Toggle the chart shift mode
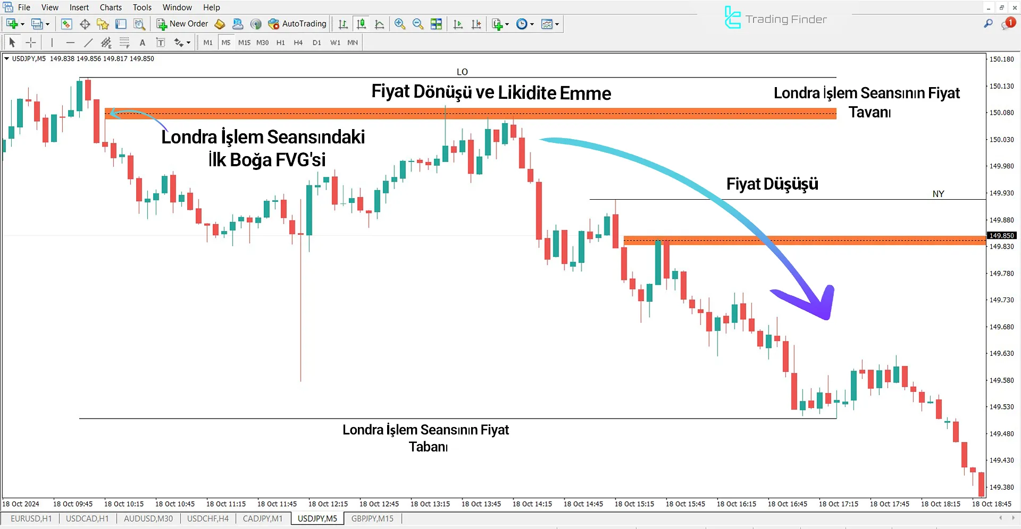The height and width of the screenshot is (529, 1021). click(476, 23)
